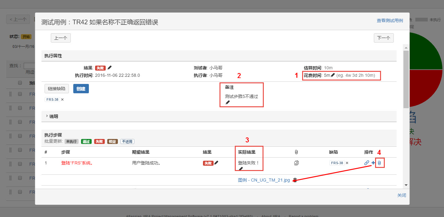444x217 pixels.
Task: Edit the 备注 note via its pencil icon
Action: (228, 102)
